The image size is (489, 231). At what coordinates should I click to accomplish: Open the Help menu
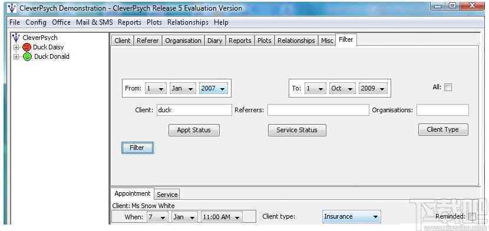221,22
